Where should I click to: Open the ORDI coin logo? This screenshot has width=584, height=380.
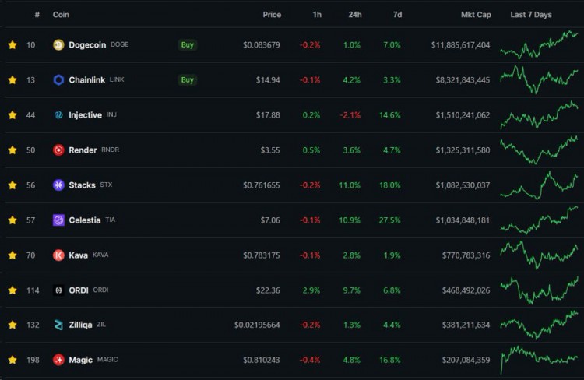(58, 290)
